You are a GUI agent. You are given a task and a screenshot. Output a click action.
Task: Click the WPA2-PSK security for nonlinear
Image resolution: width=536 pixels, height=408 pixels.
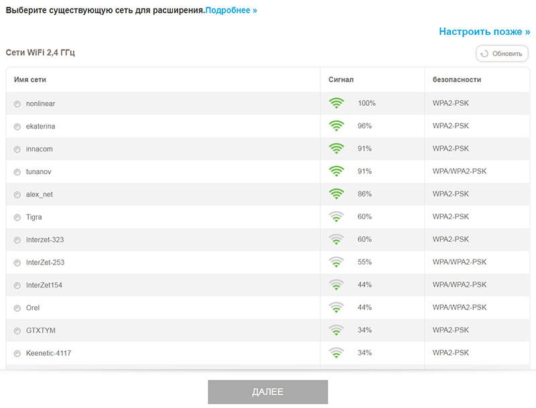(450, 103)
